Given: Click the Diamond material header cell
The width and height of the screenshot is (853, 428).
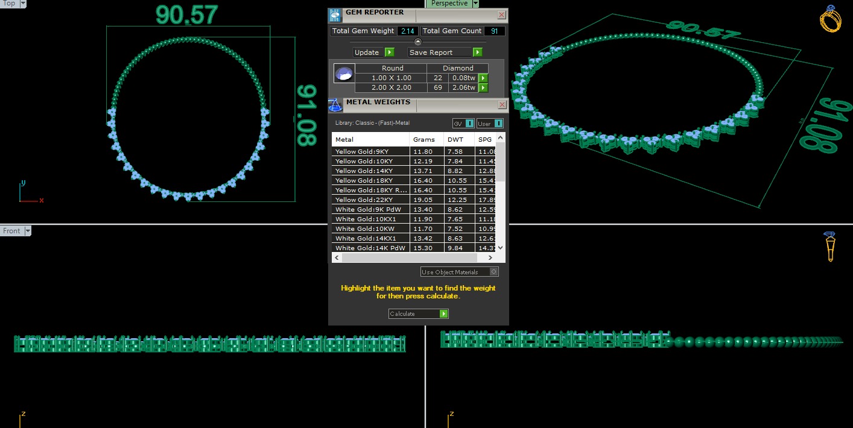Looking at the screenshot, I should point(458,68).
